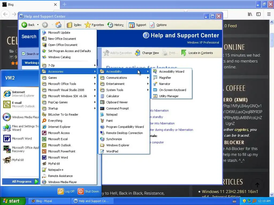The height and width of the screenshot is (205, 274).
Task: Launch Magnifier from Accessibility submenu
Action: 172,78
